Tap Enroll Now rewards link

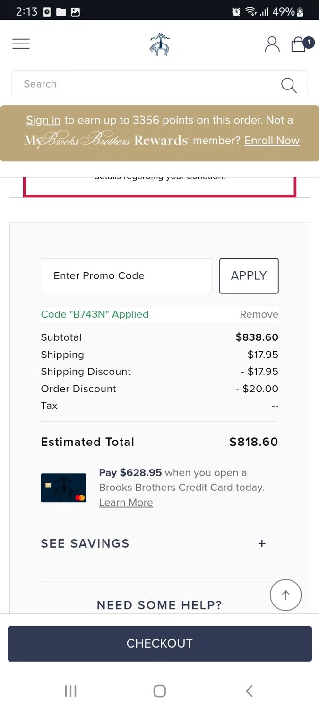[272, 141]
